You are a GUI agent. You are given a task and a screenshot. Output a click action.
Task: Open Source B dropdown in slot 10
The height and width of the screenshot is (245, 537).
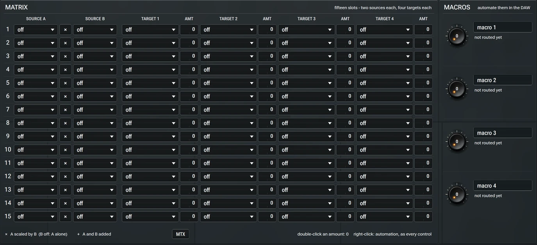(x=95, y=150)
